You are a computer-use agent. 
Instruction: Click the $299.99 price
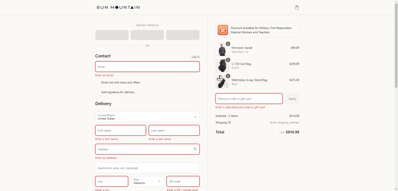(294, 64)
